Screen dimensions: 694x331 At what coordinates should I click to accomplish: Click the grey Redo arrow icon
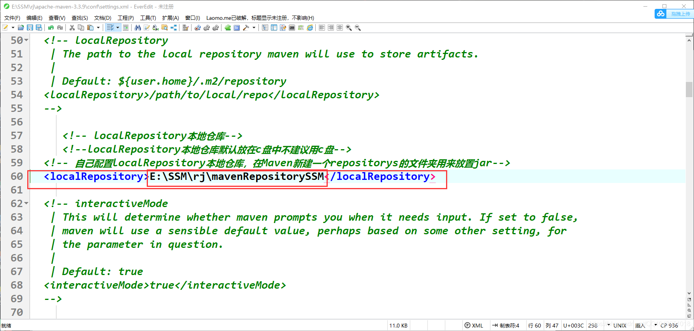click(x=60, y=28)
